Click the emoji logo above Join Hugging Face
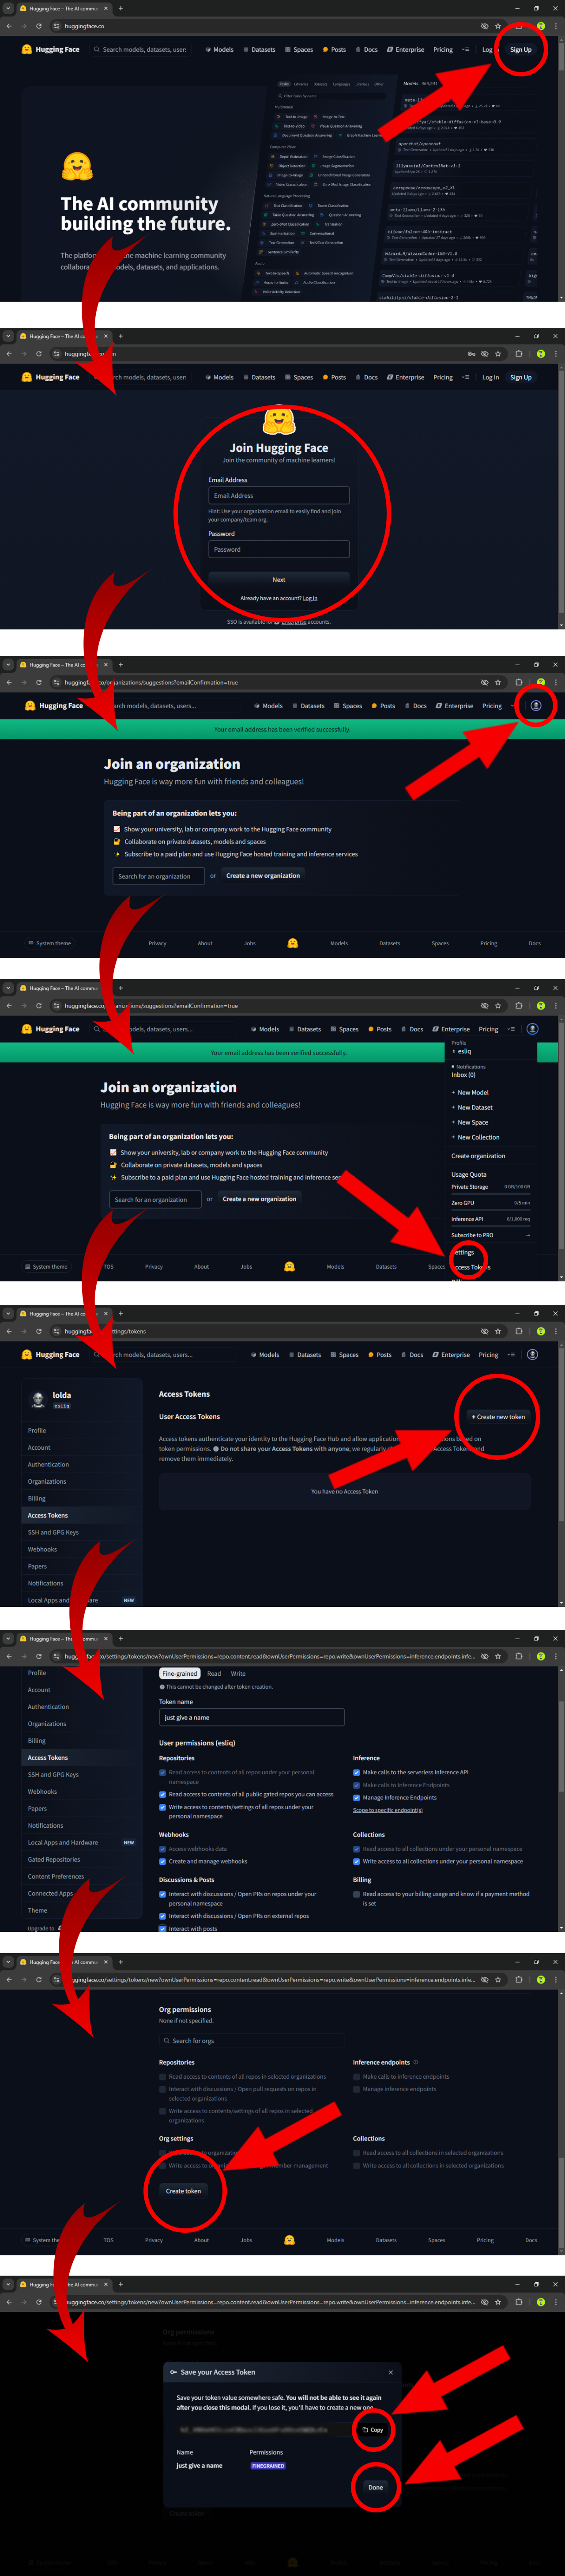 tap(278, 421)
